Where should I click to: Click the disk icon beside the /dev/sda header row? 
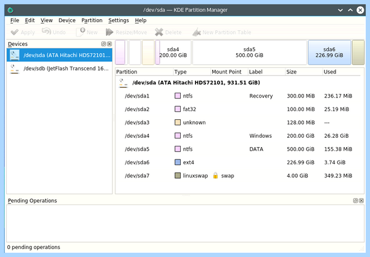[123, 83]
